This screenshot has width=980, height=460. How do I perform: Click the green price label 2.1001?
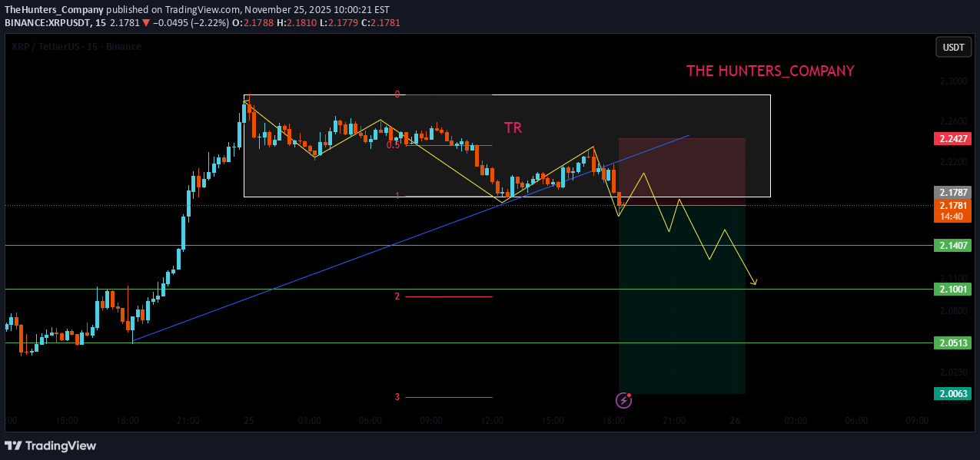953,289
